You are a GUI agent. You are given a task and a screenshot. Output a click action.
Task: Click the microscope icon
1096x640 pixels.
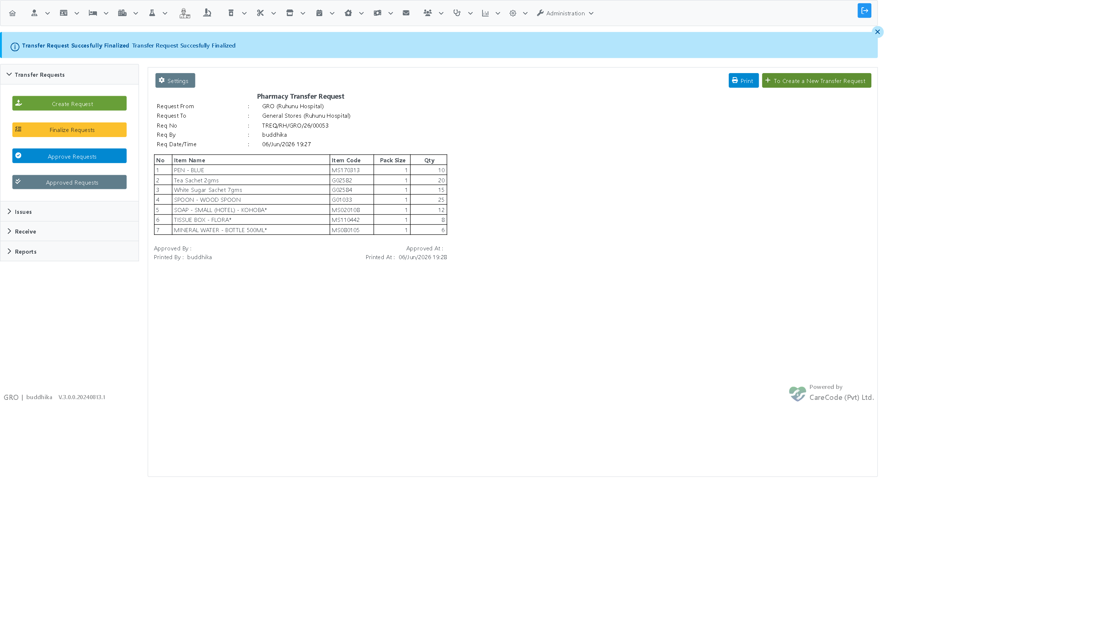(207, 13)
